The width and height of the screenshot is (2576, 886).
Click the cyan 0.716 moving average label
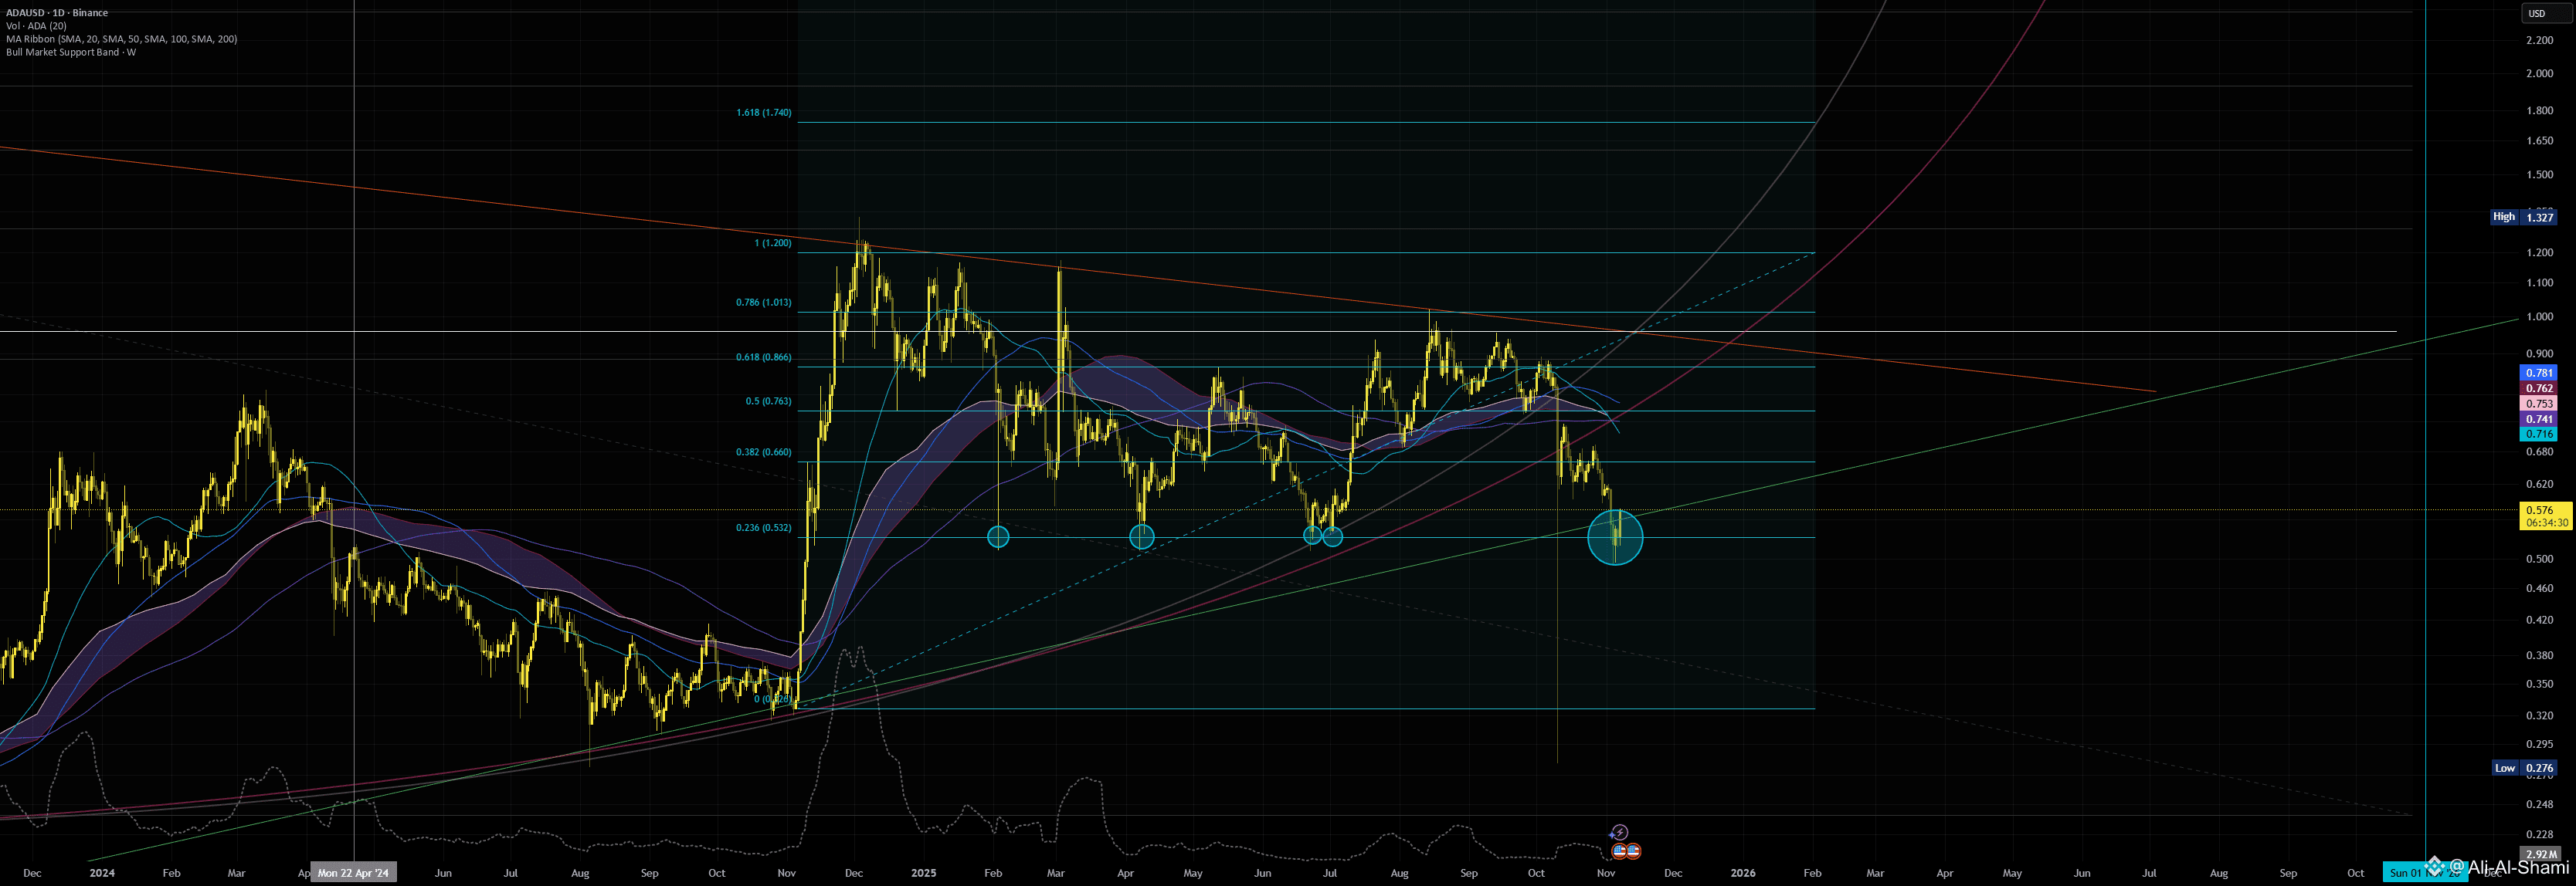(x=2539, y=434)
